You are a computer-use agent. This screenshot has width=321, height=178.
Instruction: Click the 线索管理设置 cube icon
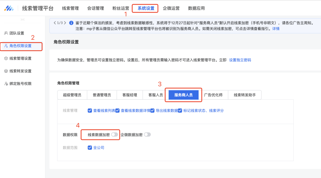[x=6, y=58]
